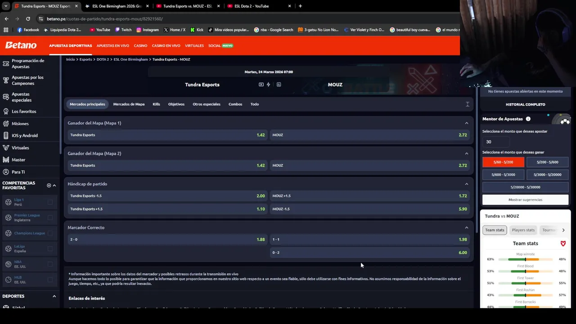Click the browser reload button
This screenshot has width=576, height=324.
point(28,19)
